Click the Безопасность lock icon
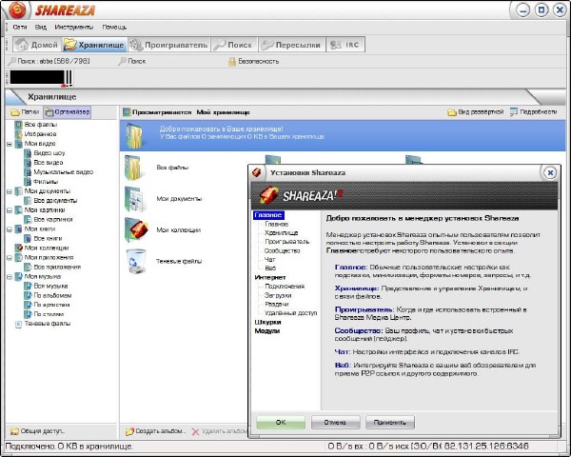Viewport: 571px width, 457px height. [x=231, y=62]
